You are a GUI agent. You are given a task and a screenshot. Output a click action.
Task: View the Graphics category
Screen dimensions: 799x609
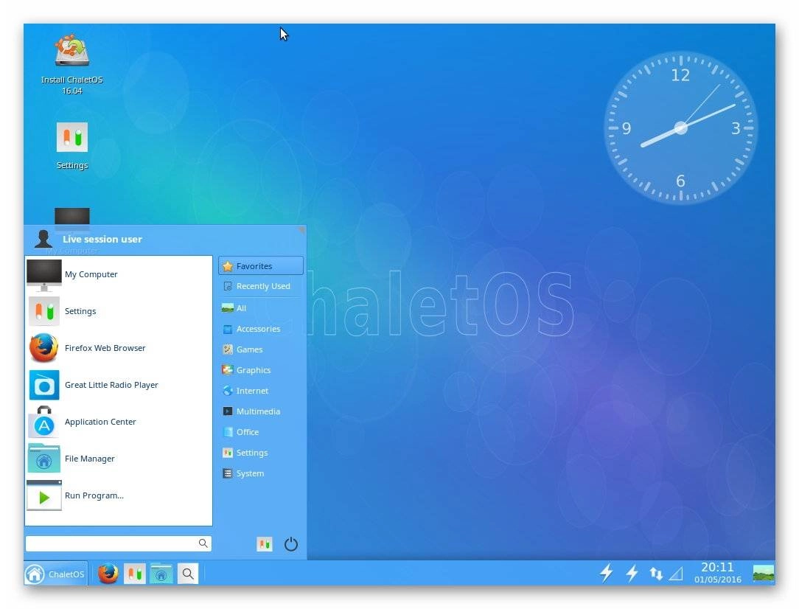[x=261, y=370]
